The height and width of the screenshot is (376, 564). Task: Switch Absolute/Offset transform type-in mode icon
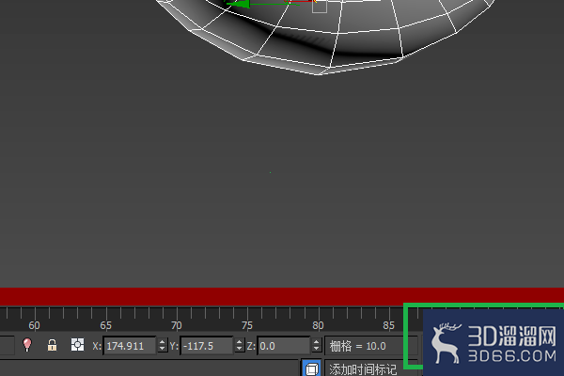click(x=77, y=345)
